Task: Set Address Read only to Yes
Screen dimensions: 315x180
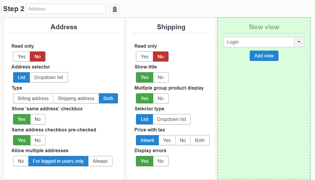Action: [22, 56]
